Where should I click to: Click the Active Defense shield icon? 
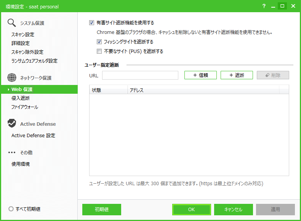pyautogui.click(x=12, y=124)
